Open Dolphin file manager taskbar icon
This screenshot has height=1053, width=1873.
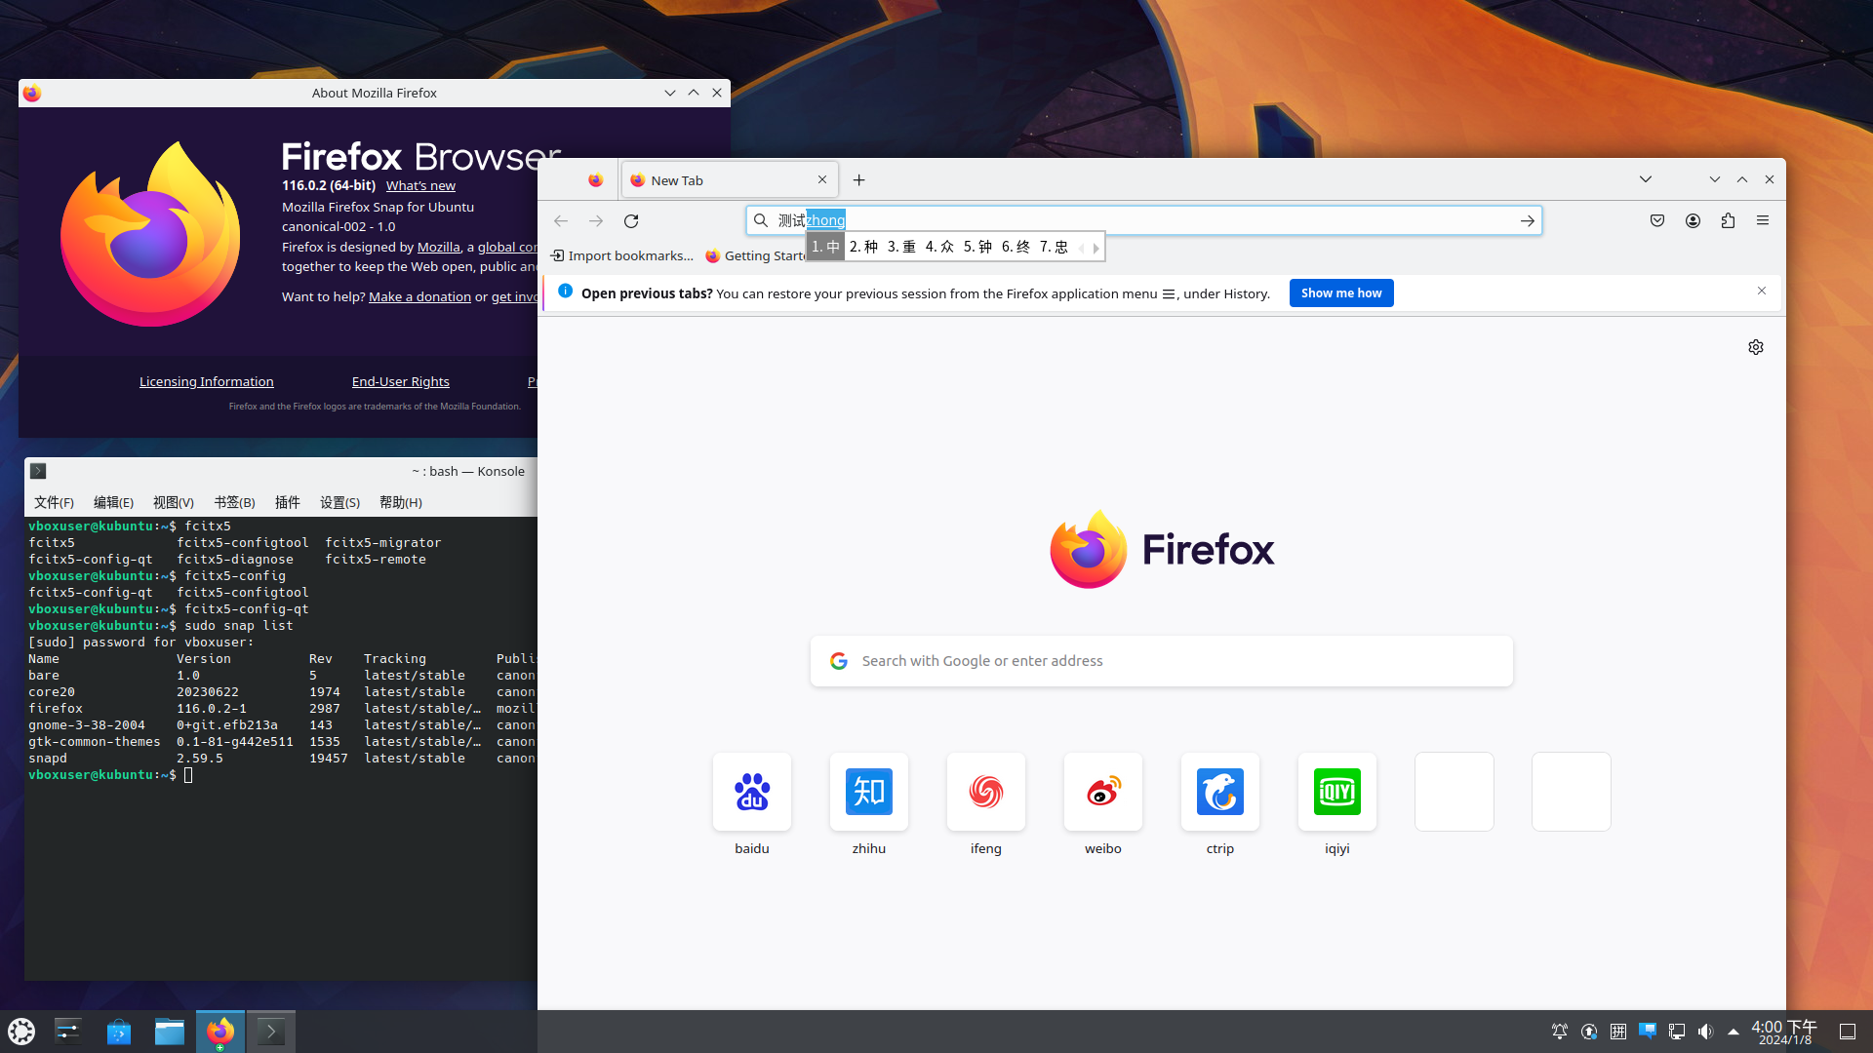pyautogui.click(x=170, y=1032)
